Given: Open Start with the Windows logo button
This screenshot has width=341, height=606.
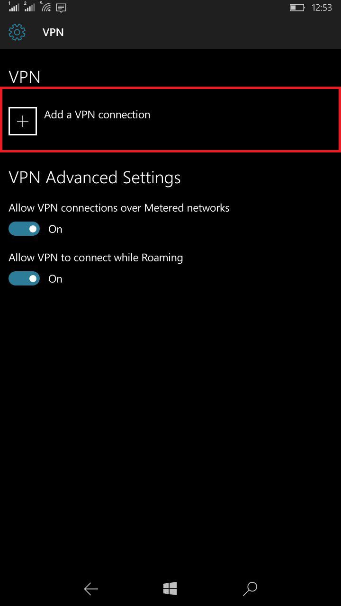Looking at the screenshot, I should (170, 589).
